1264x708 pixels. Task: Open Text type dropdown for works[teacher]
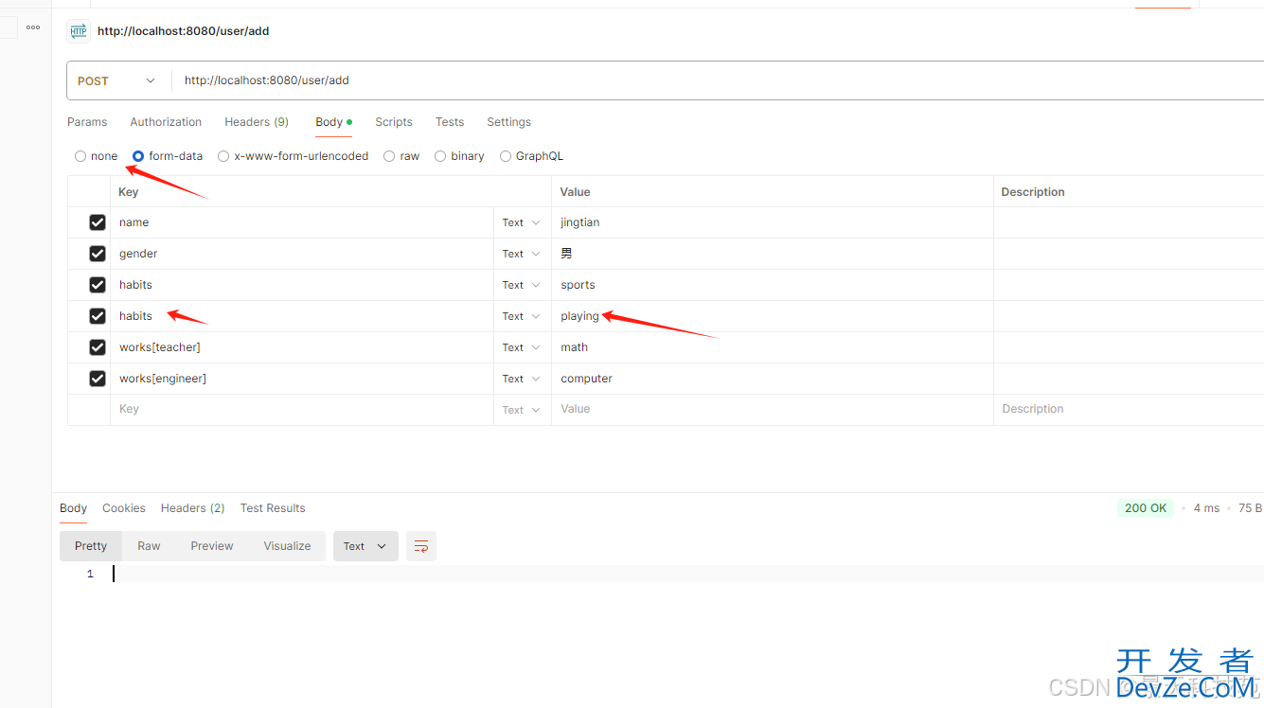coord(522,347)
